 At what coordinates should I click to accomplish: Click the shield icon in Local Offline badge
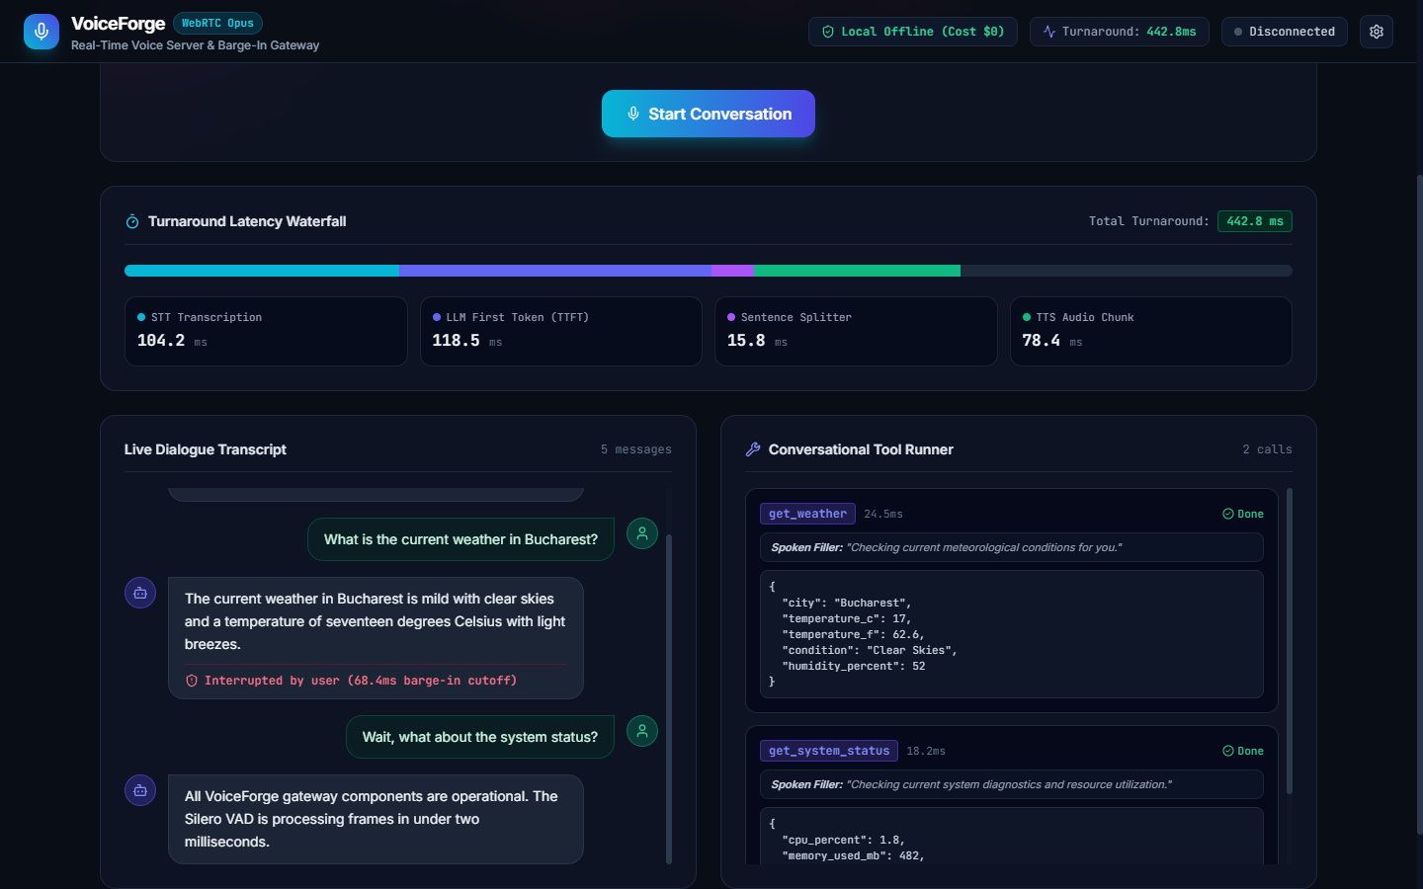tap(828, 32)
